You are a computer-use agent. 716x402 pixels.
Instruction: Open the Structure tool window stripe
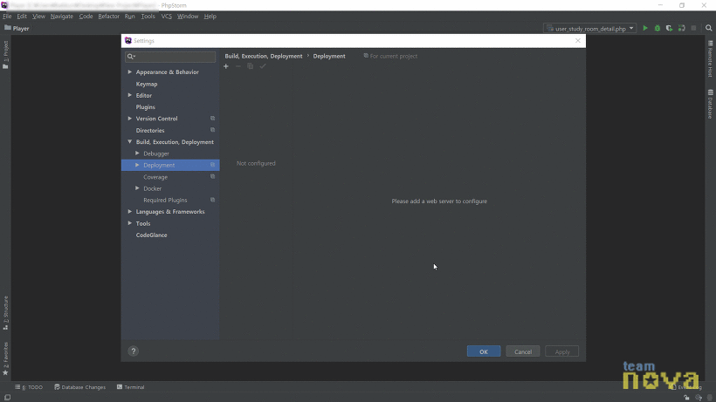point(5,313)
